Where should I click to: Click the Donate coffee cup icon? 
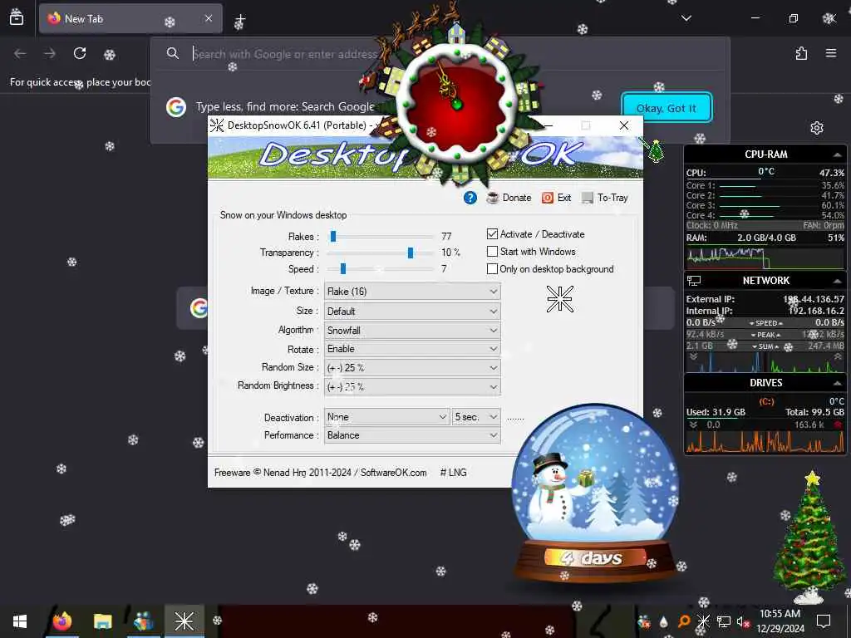(x=493, y=198)
